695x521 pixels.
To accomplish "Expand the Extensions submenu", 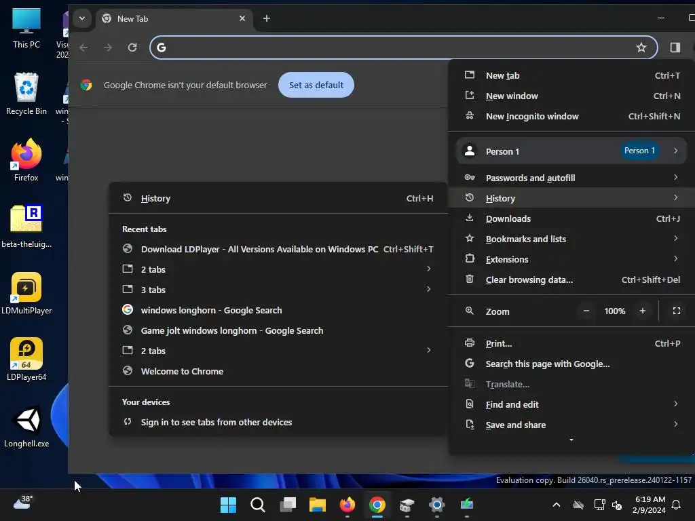I will pos(571,260).
